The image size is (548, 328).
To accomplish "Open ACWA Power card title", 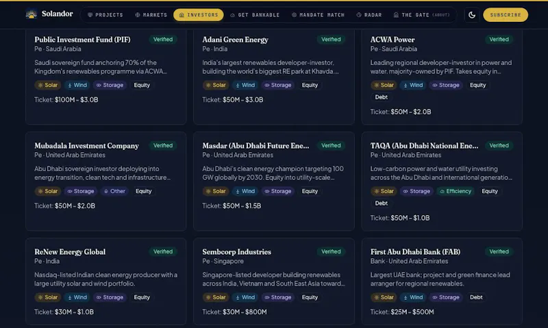I will (x=393, y=40).
